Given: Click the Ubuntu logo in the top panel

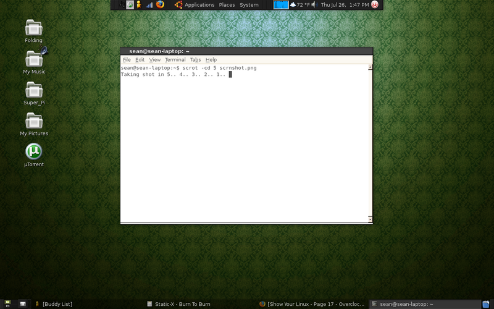Looking at the screenshot, I should 178,5.
